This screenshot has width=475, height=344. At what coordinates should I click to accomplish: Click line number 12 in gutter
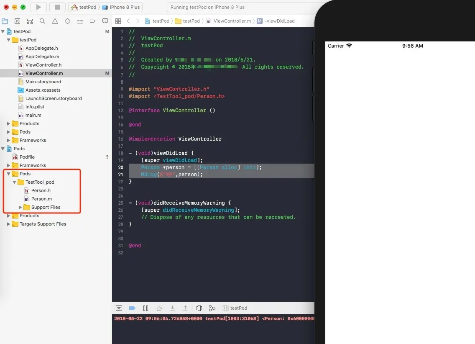120,110
